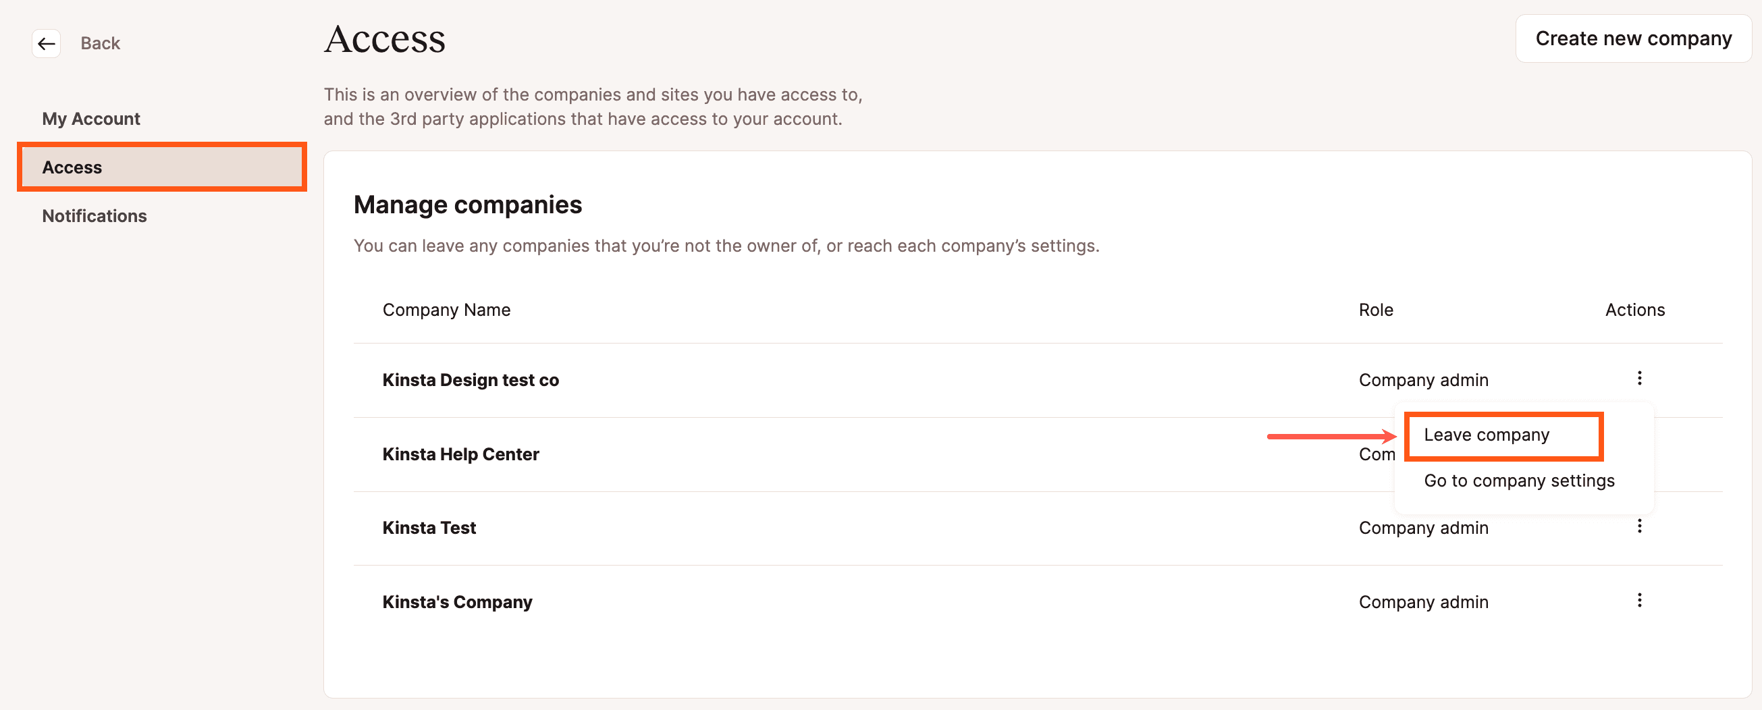Open actions menu for Kinsta Design test co
This screenshot has width=1762, height=710.
pyautogui.click(x=1639, y=378)
